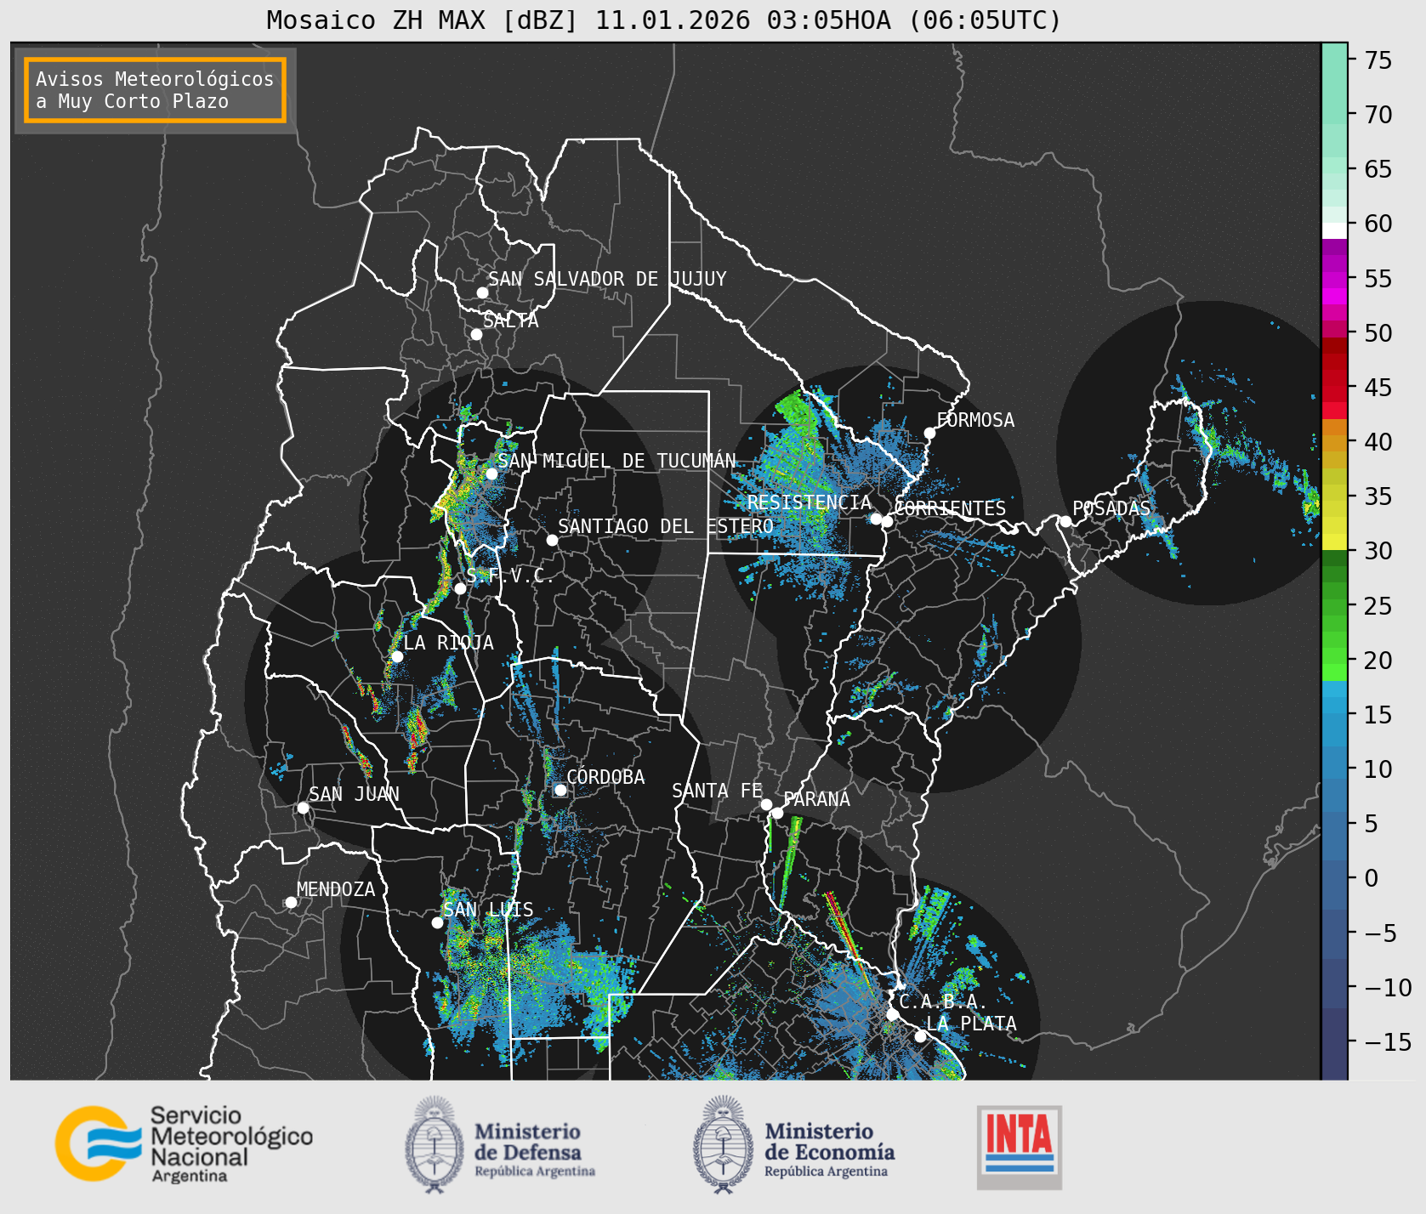
Task: Click the MENDOZA city dot
Action: point(291,902)
